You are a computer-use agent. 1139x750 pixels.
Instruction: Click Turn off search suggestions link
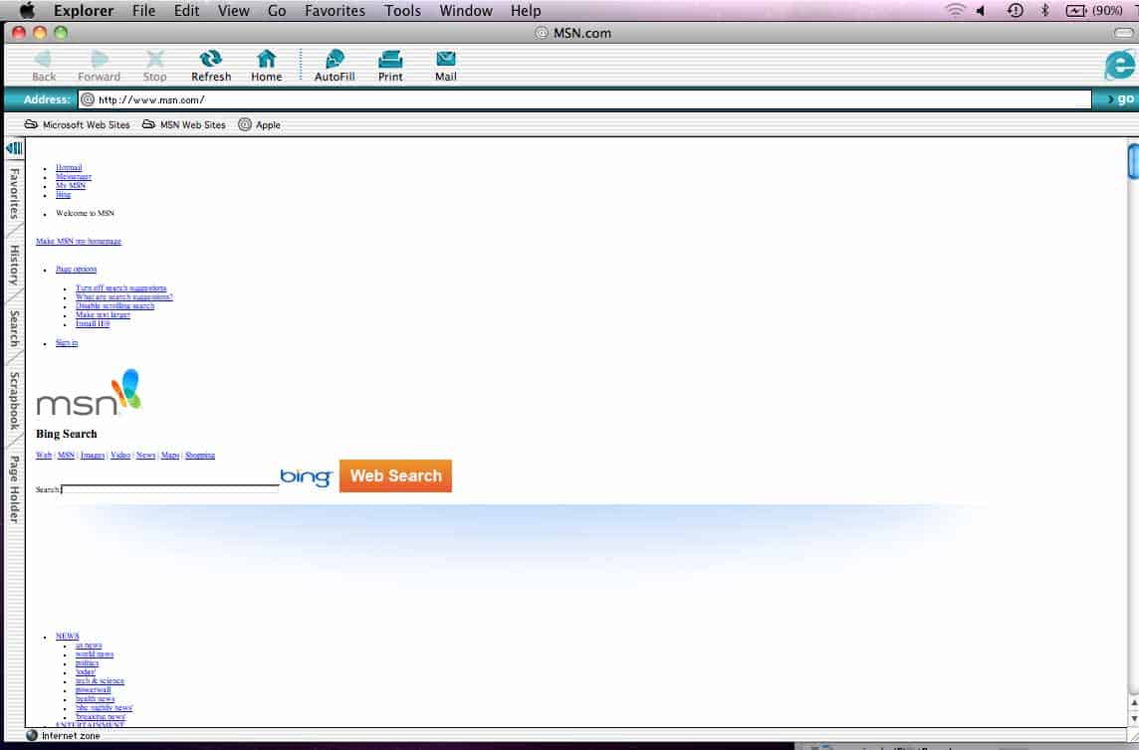coord(120,287)
